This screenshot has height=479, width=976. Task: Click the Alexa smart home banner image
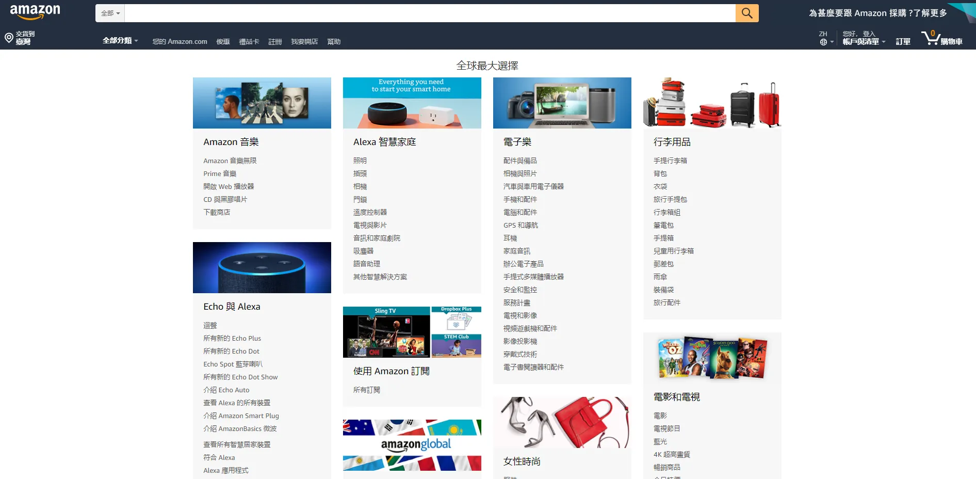pyautogui.click(x=412, y=103)
